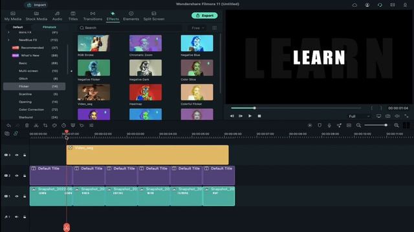Click the zoom-to-fit timeline icon
Viewport: 414px width, 232px height.
349,126
